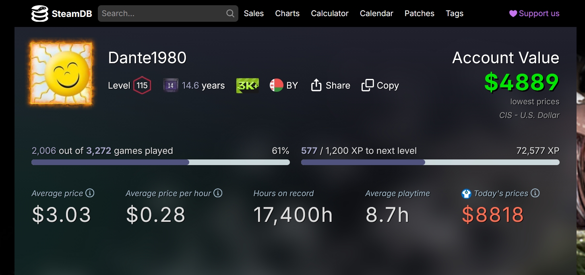
Task: Click the Average playtime label
Action: pyautogui.click(x=397, y=193)
